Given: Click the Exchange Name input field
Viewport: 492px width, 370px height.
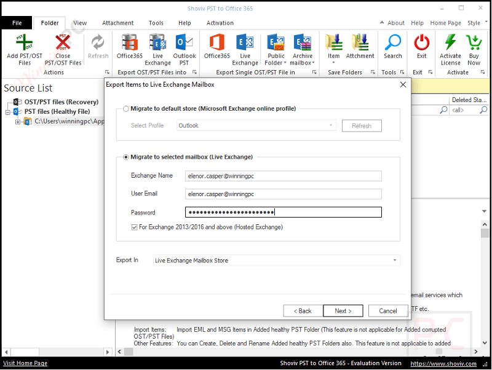Looking at the screenshot, I should coord(284,176).
